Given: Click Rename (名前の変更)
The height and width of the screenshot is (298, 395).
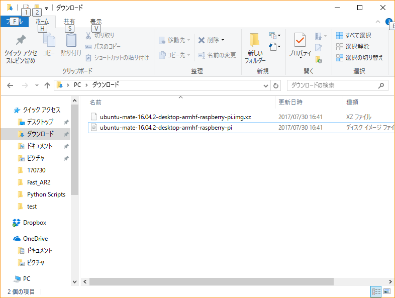Looking at the screenshot, I should point(217,55).
